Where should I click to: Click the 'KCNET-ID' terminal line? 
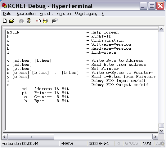coord(101,36)
